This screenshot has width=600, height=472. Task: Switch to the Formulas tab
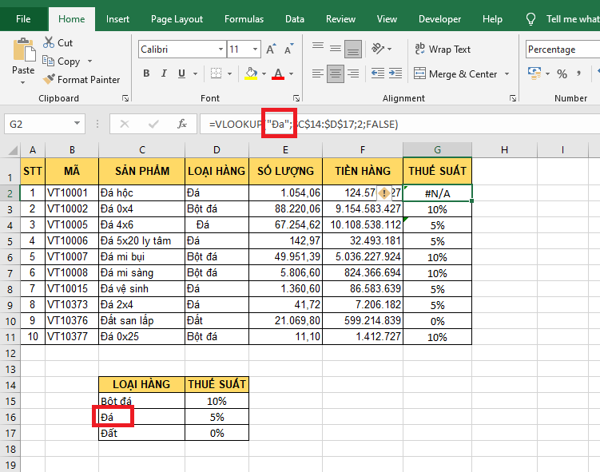point(244,19)
